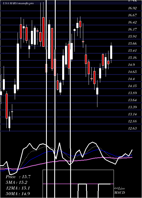The width and height of the screenshot is (142, 198).
Task: Click the 13.39 price axis label
Action: click(132, 107)
